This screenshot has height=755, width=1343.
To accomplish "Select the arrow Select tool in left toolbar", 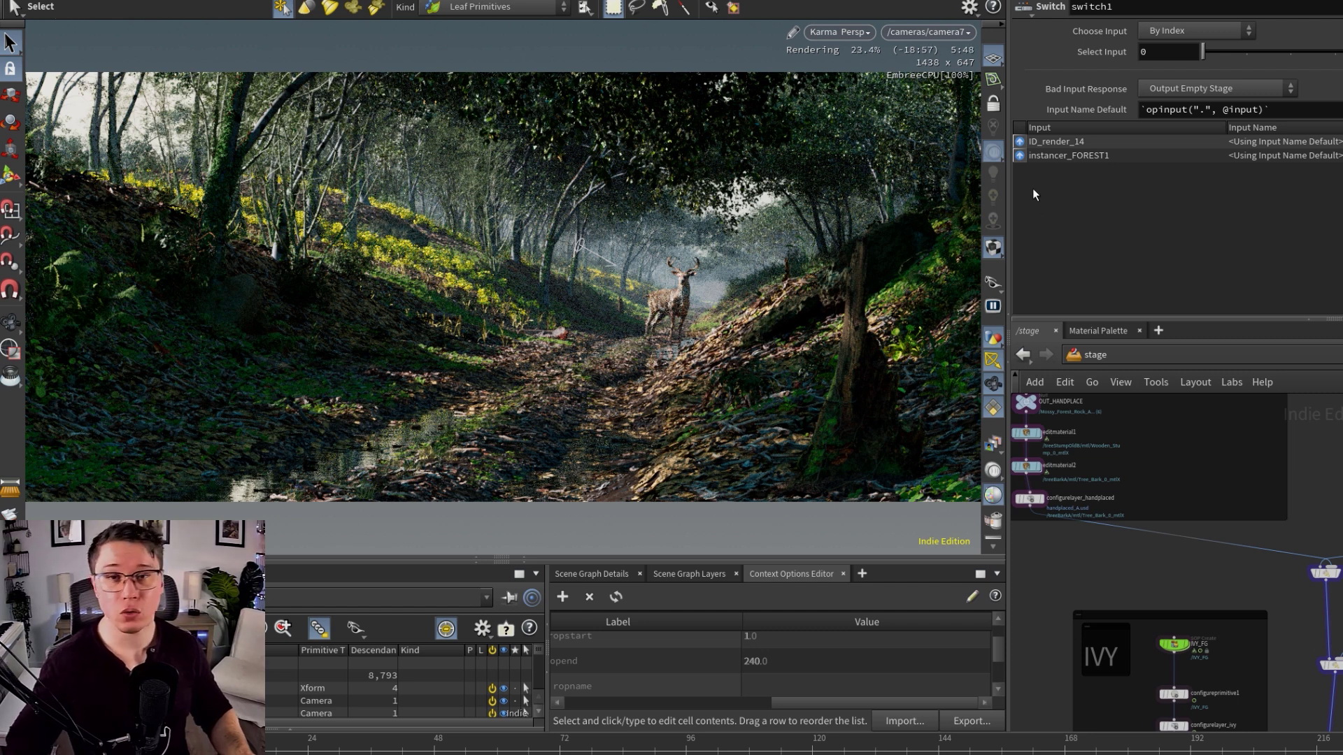I will [x=10, y=43].
